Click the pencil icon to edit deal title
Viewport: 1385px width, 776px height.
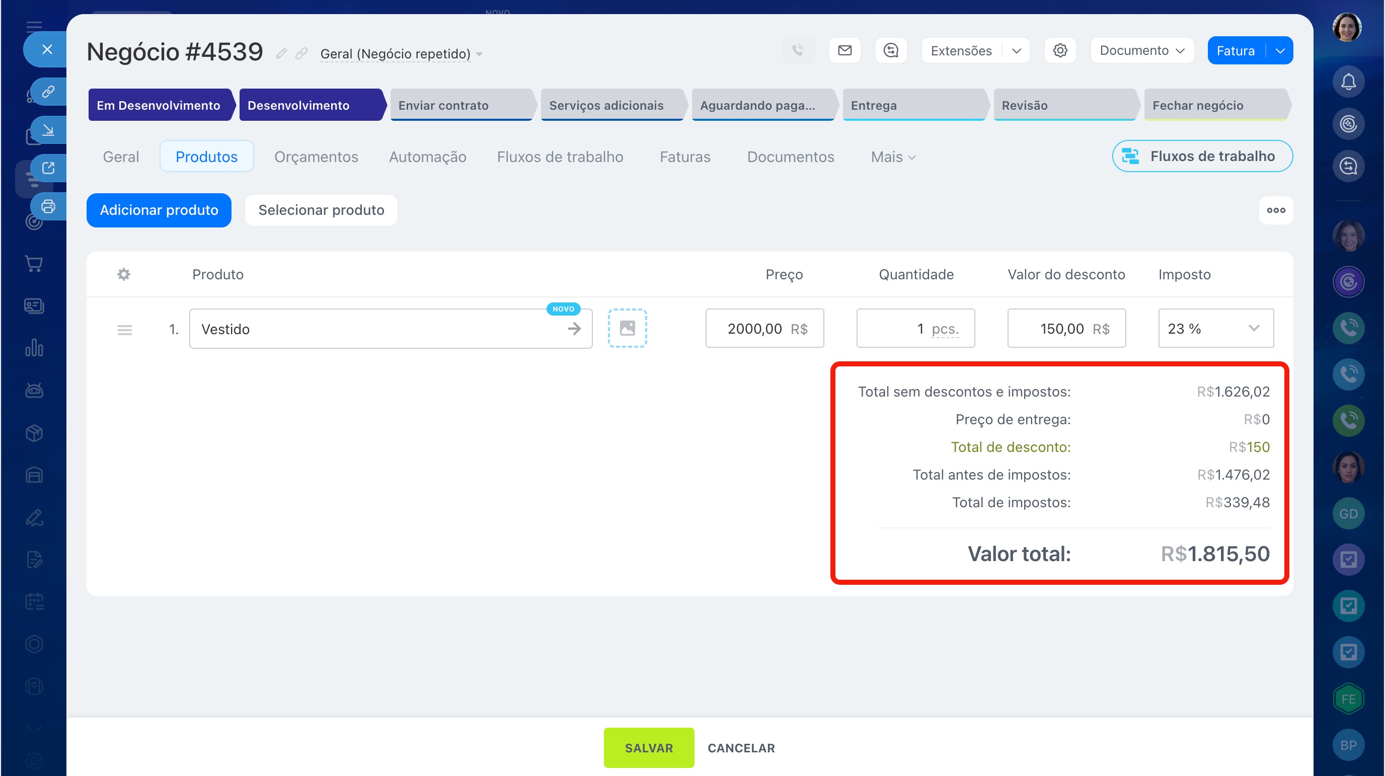(x=281, y=53)
